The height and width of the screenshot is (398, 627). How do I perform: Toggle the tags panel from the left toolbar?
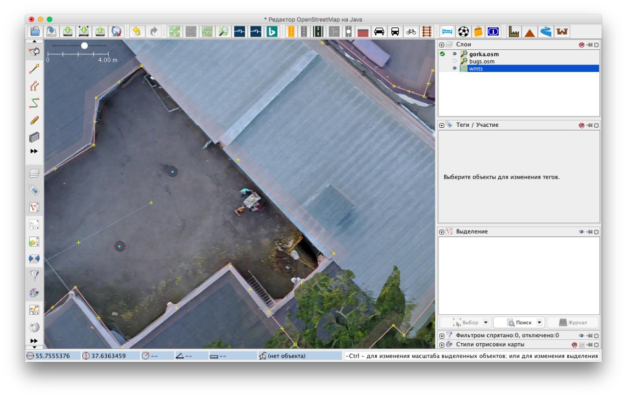[x=34, y=190]
